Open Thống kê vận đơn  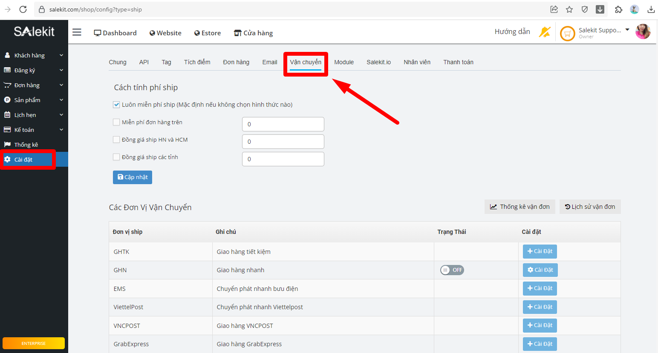520,207
